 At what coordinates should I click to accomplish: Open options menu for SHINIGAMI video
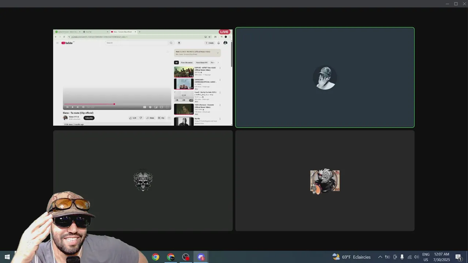pos(220,80)
